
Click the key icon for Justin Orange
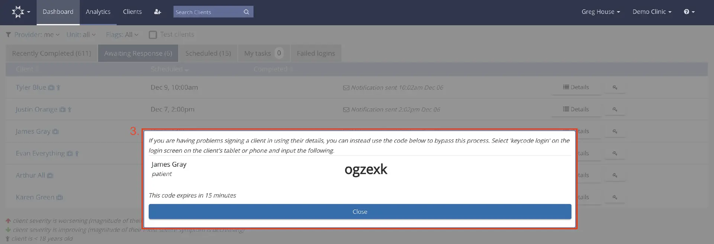click(615, 110)
